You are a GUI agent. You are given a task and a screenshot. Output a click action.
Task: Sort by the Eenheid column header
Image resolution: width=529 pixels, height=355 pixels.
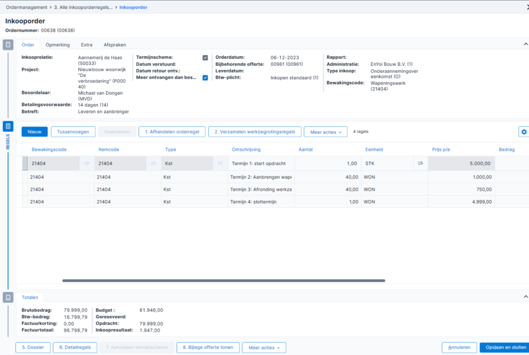374,150
